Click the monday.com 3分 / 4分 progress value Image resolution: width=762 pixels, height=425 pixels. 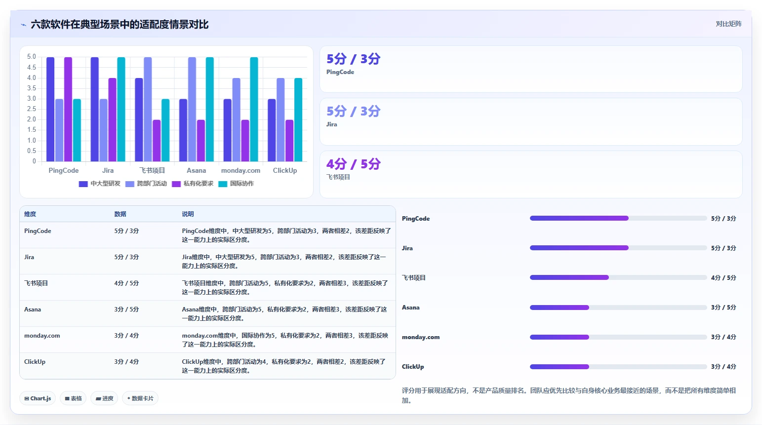click(723, 337)
